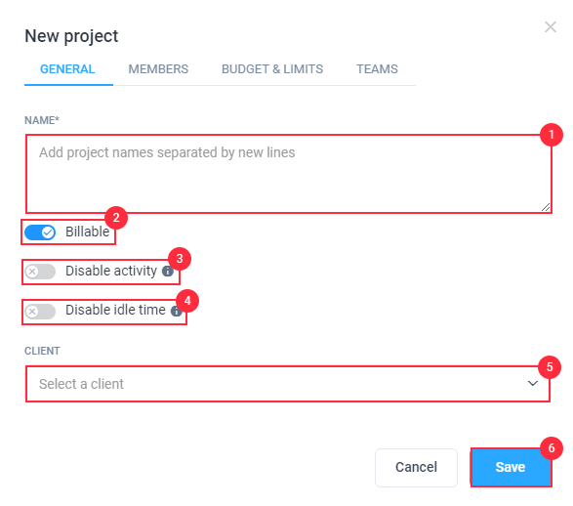The image size is (573, 506).
Task: Click the resize grip in the name textarea
Action: coord(546,207)
